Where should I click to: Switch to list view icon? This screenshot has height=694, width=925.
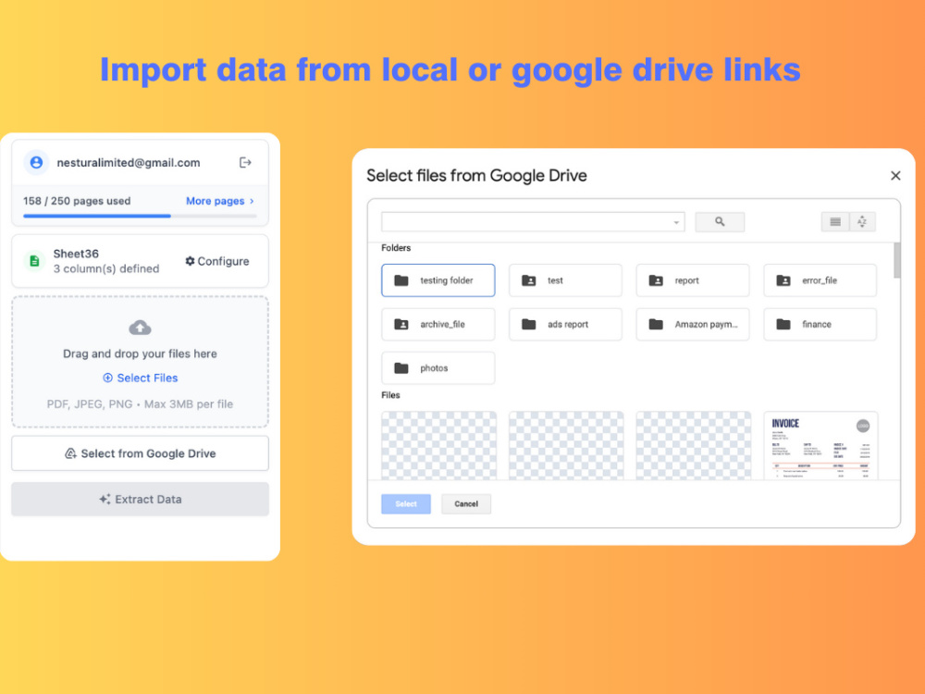835,222
